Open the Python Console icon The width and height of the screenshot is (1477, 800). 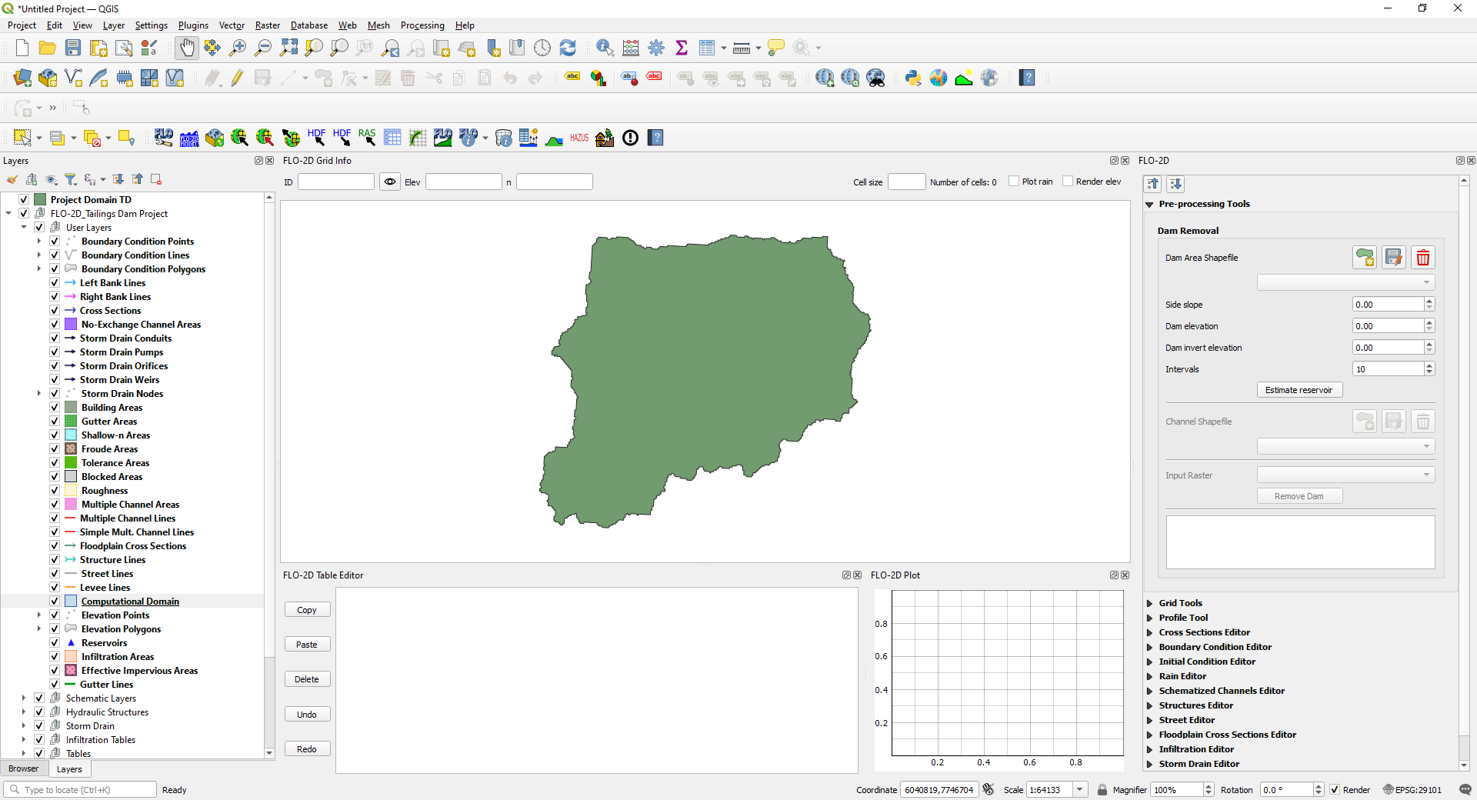[x=913, y=78]
